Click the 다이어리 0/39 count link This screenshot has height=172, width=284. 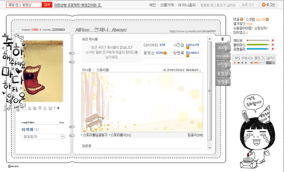(x=162, y=45)
